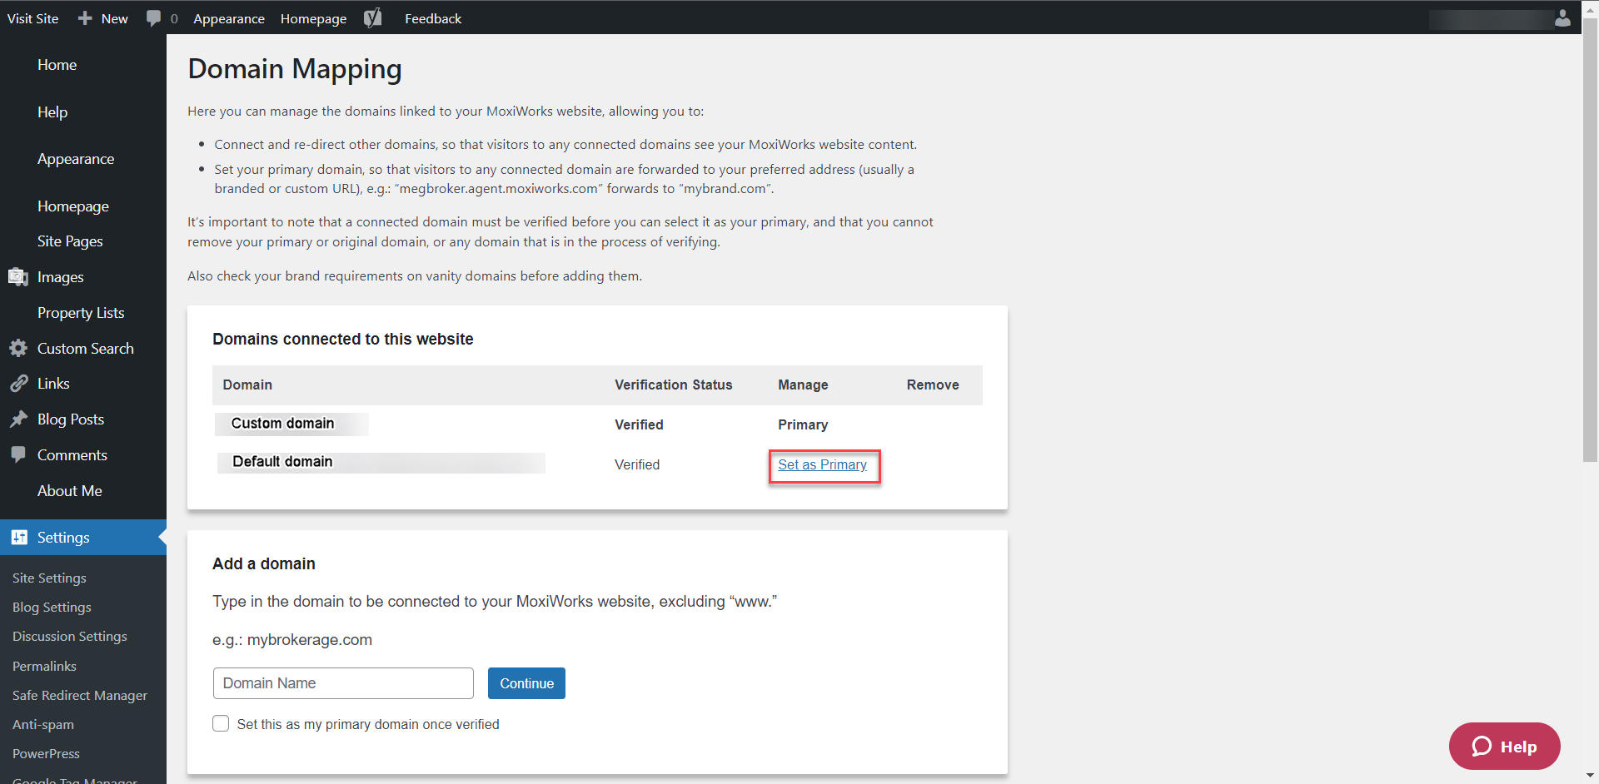Set default domain as Primary
Viewport: 1599px width, 784px height.
coord(822,465)
